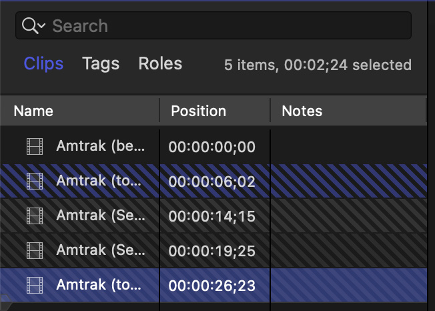Screen dimensions: 435x311
Task: Sort by the Name column header
Action: click(x=33, y=111)
